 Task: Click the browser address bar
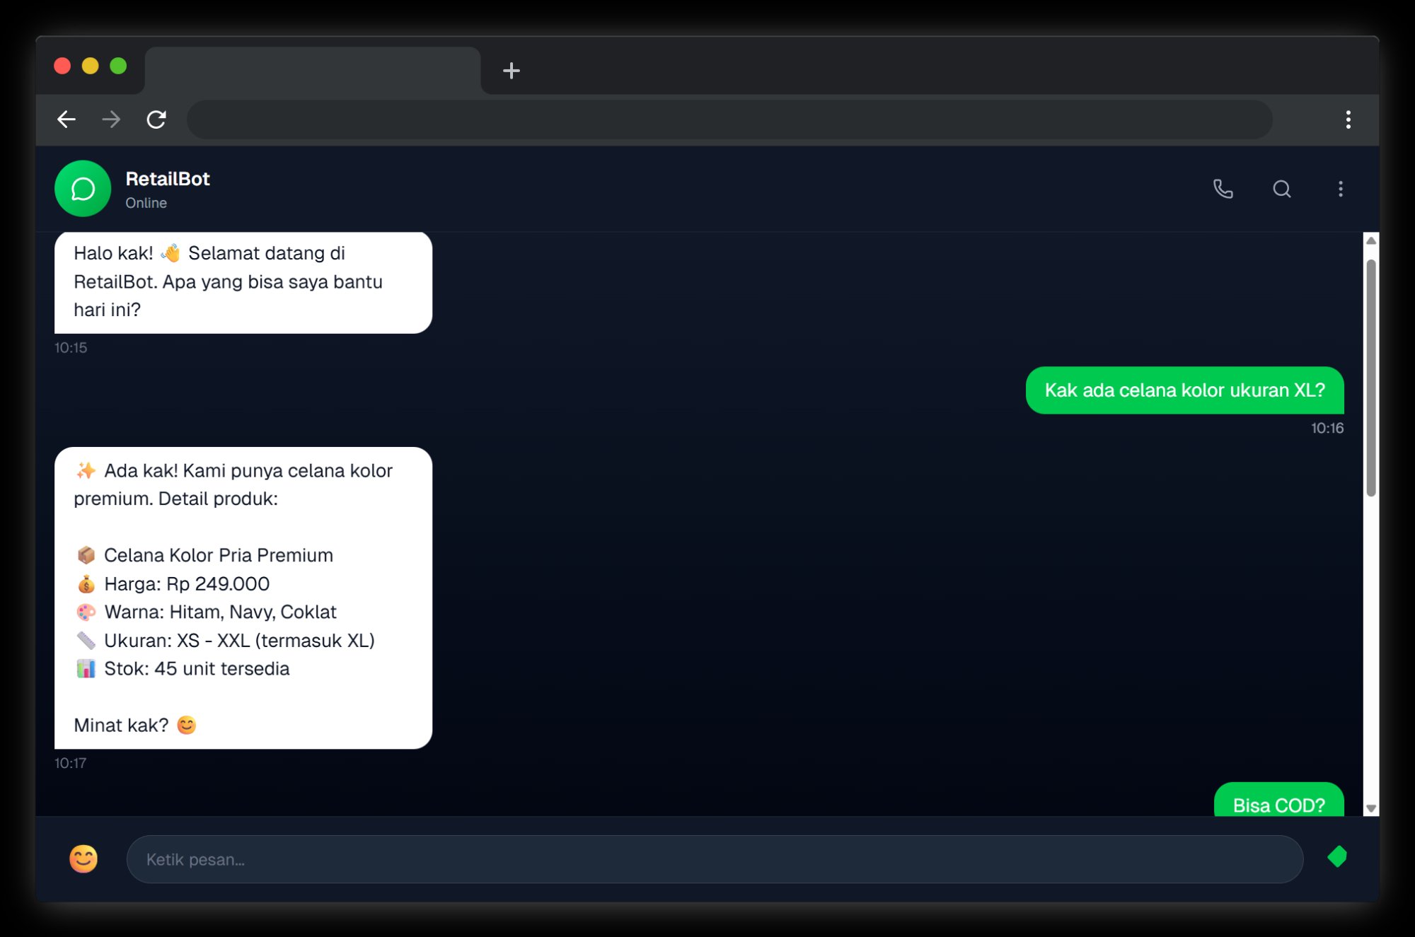(x=729, y=119)
